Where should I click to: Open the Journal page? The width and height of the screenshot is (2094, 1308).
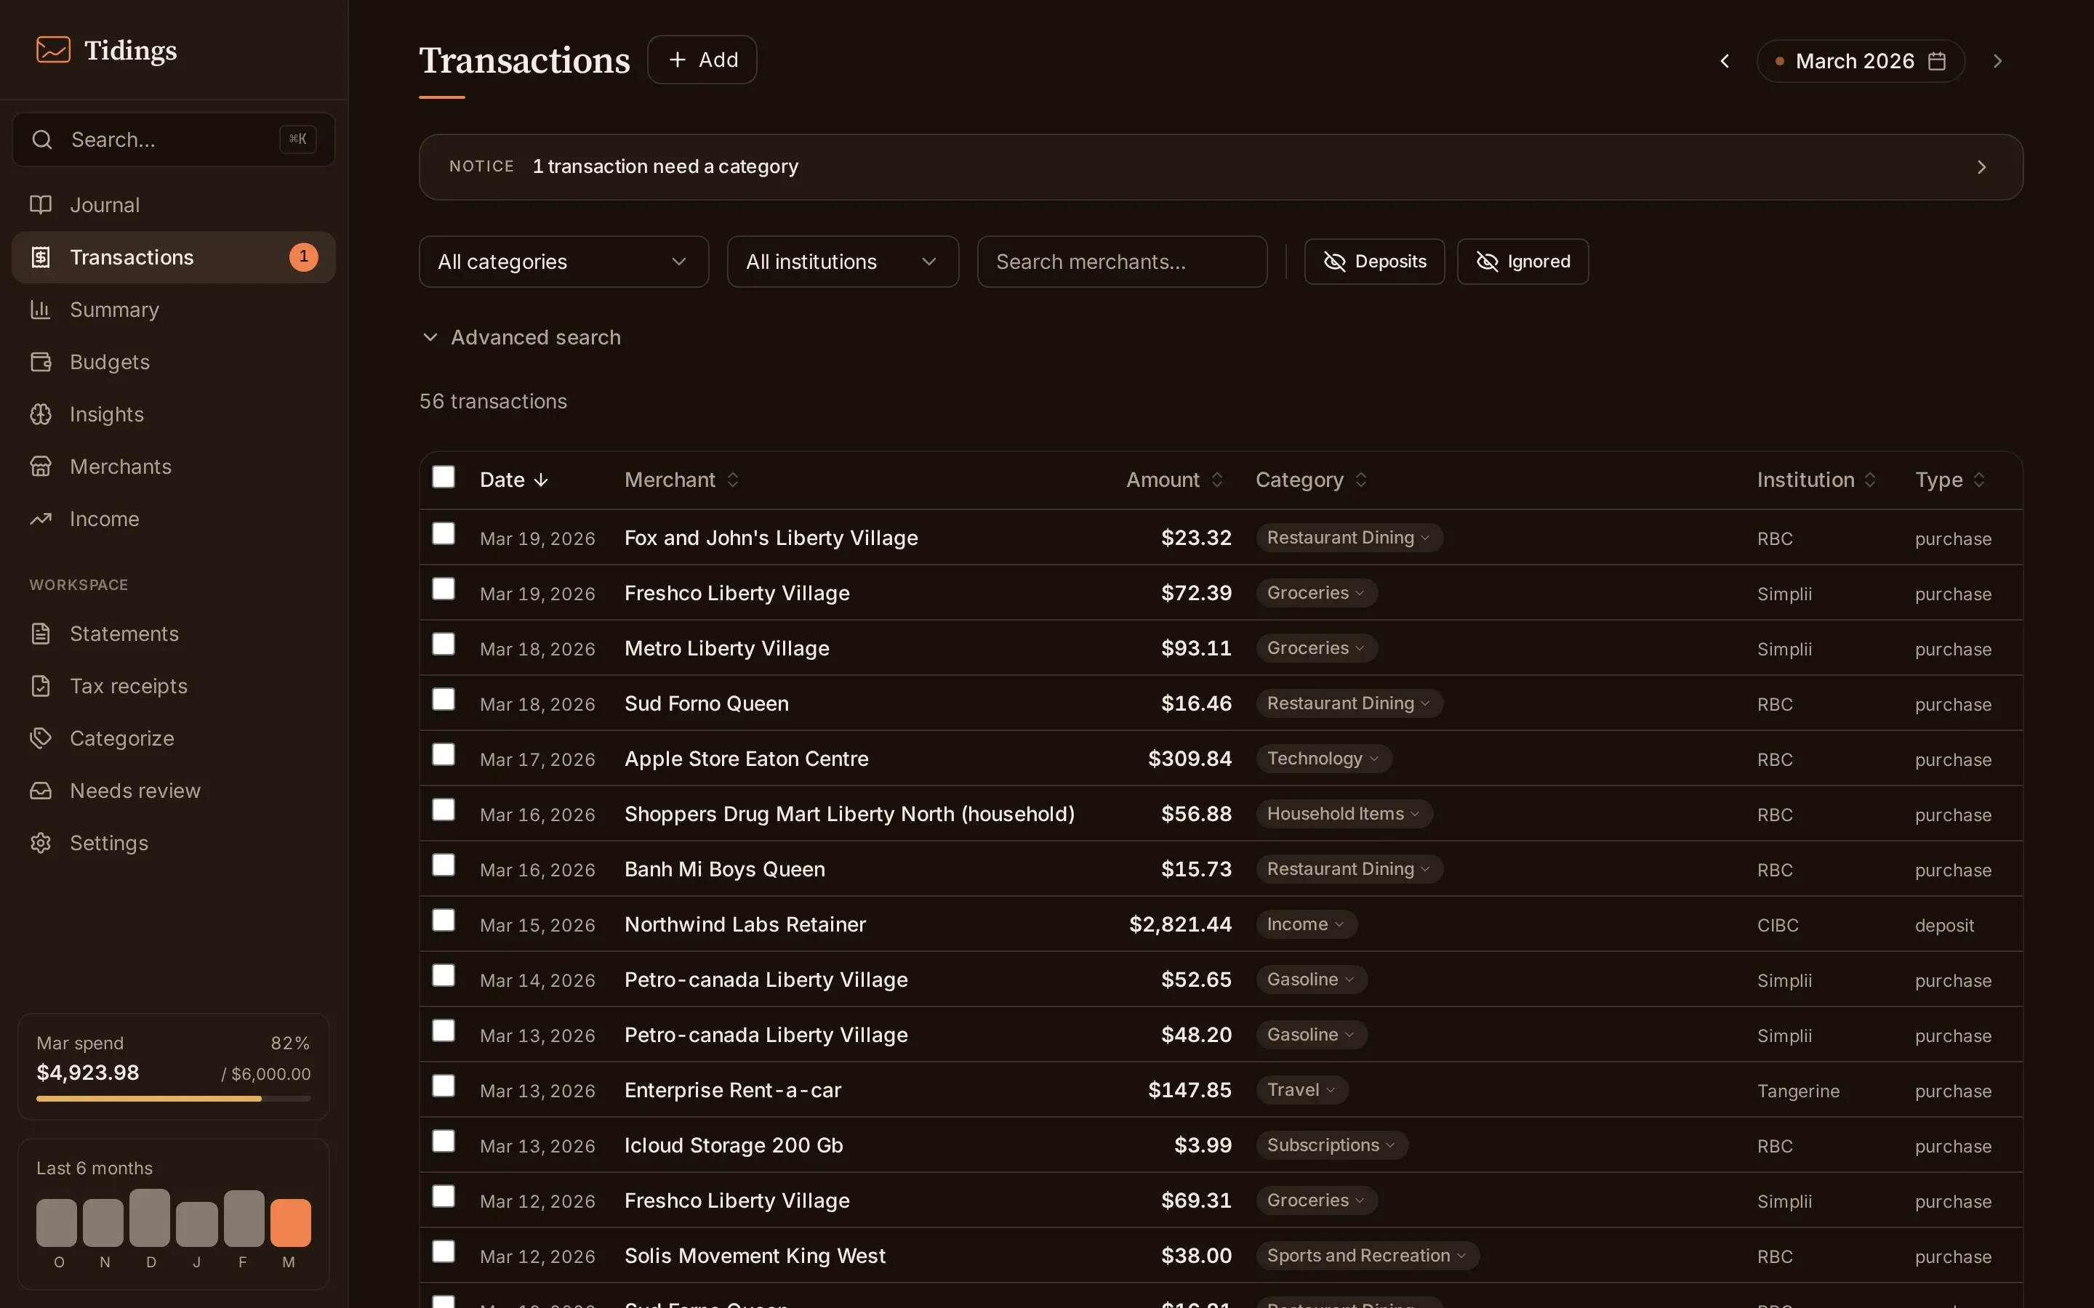tap(173, 205)
